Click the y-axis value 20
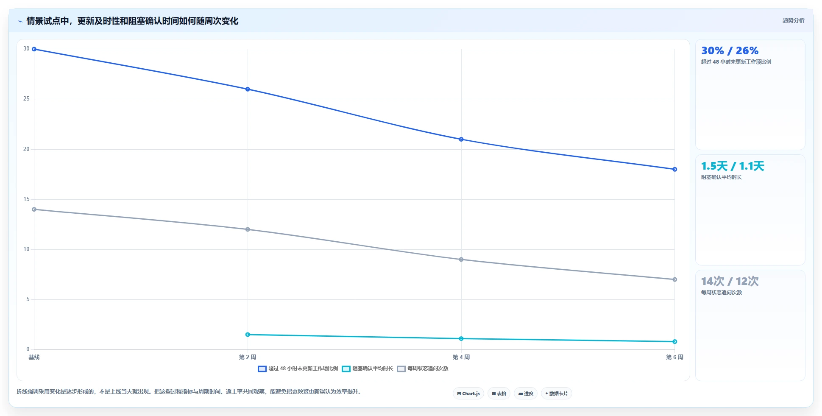Viewport: 822px width, 416px height. [26, 149]
